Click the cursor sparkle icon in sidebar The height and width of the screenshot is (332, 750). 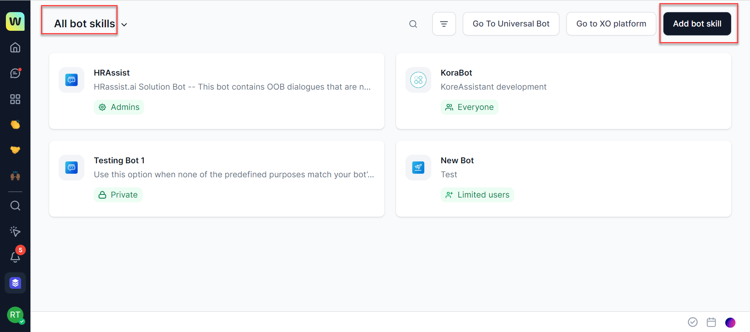point(15,231)
